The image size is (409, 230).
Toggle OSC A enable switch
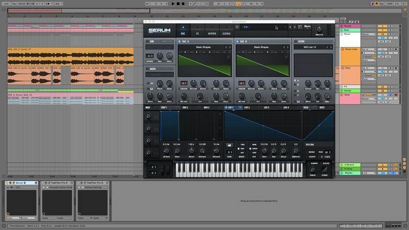click(x=179, y=41)
